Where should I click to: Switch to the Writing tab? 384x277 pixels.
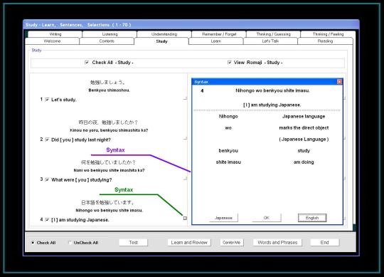pyautogui.click(x=55, y=34)
